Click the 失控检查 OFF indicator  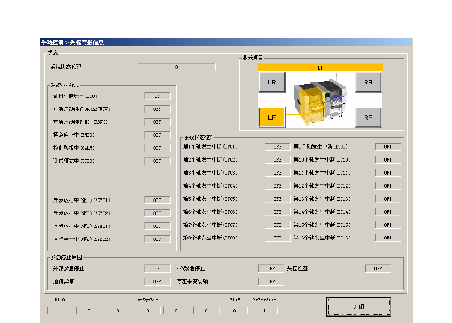378,269
